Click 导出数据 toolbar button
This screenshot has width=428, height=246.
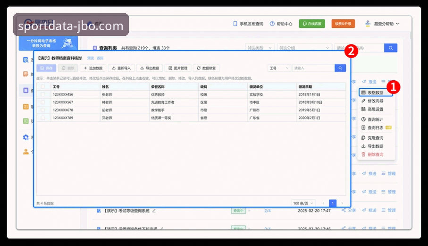(x=150, y=68)
